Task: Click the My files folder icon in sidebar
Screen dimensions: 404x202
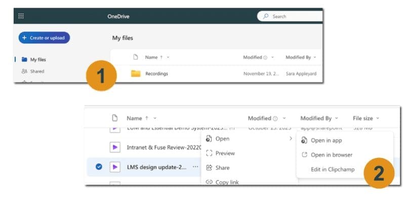Action: click(x=24, y=60)
